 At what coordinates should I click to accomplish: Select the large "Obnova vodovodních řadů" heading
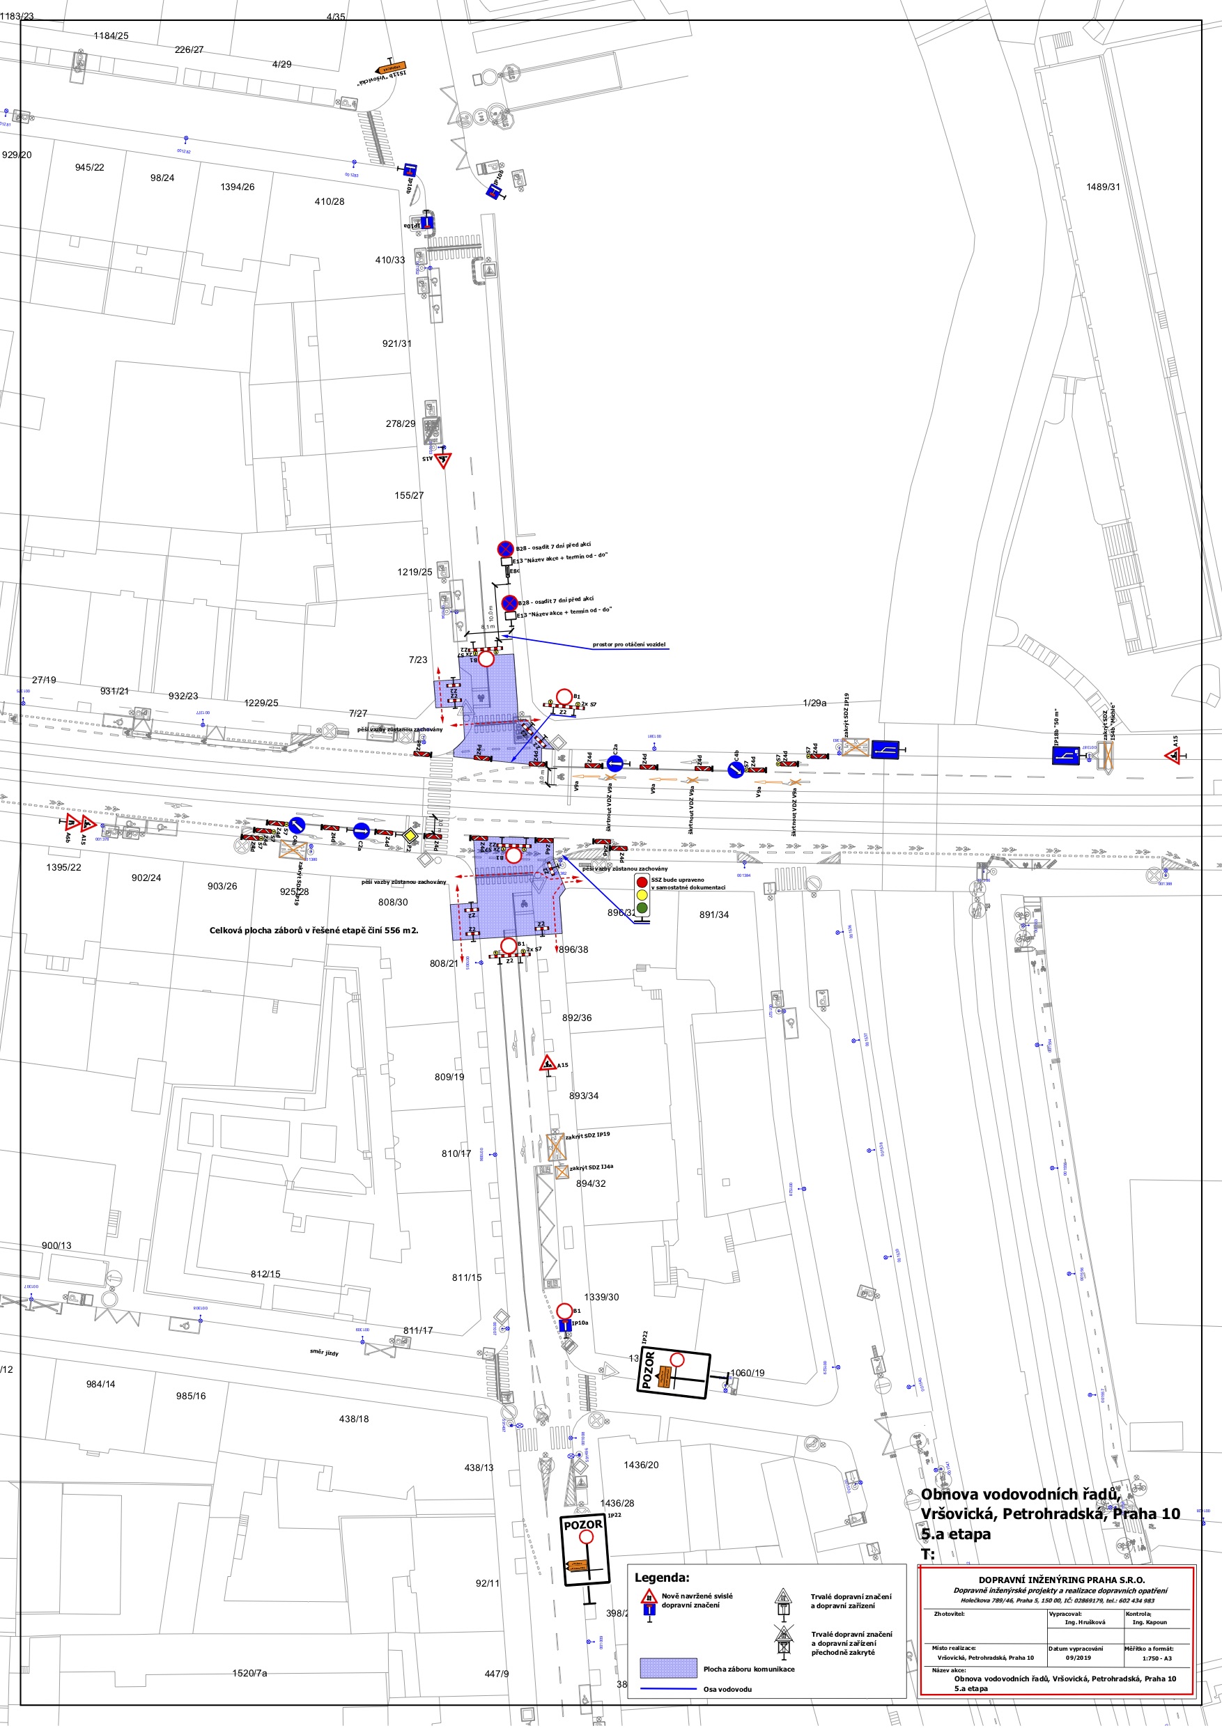coord(1020,1495)
